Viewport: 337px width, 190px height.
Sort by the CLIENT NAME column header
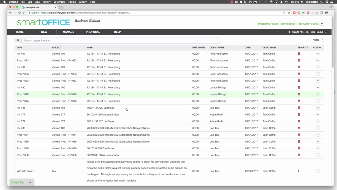(x=217, y=47)
